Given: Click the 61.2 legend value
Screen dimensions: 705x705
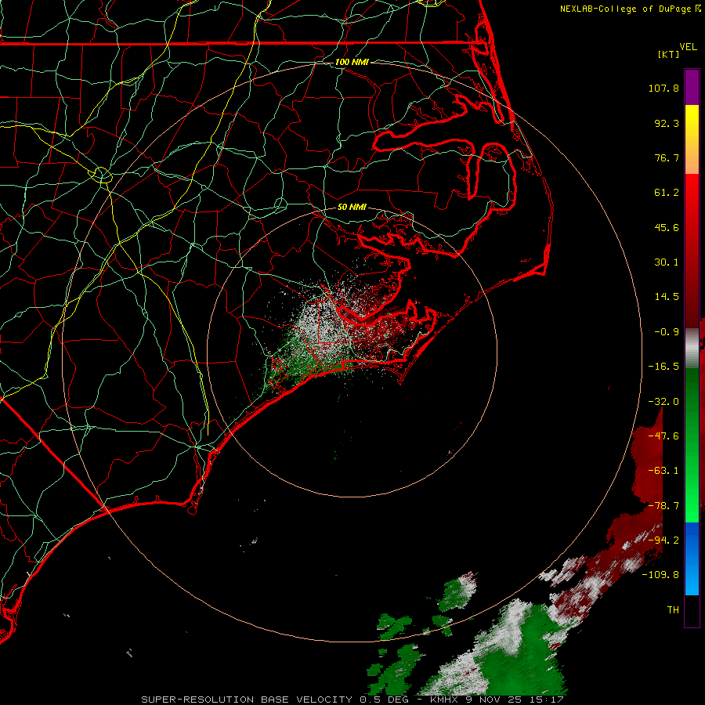Looking at the screenshot, I should click(667, 193).
